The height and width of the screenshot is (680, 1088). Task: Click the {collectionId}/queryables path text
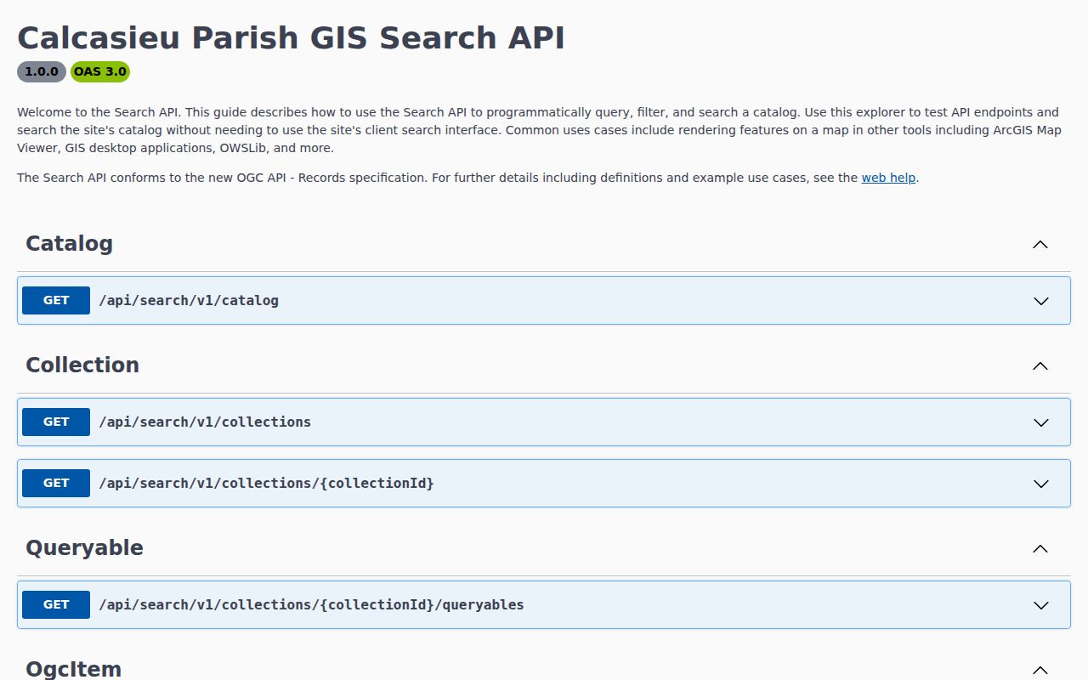pos(311,604)
